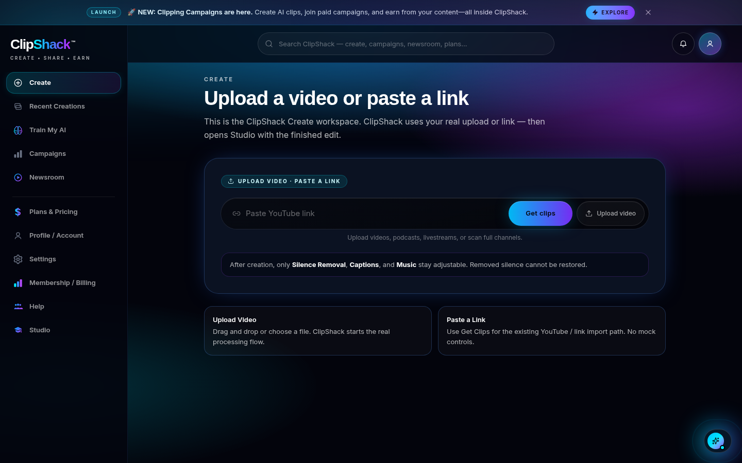Click the Upload Video · Paste a Link pill
Viewport: 742px width, 463px height.
pyautogui.click(x=284, y=181)
